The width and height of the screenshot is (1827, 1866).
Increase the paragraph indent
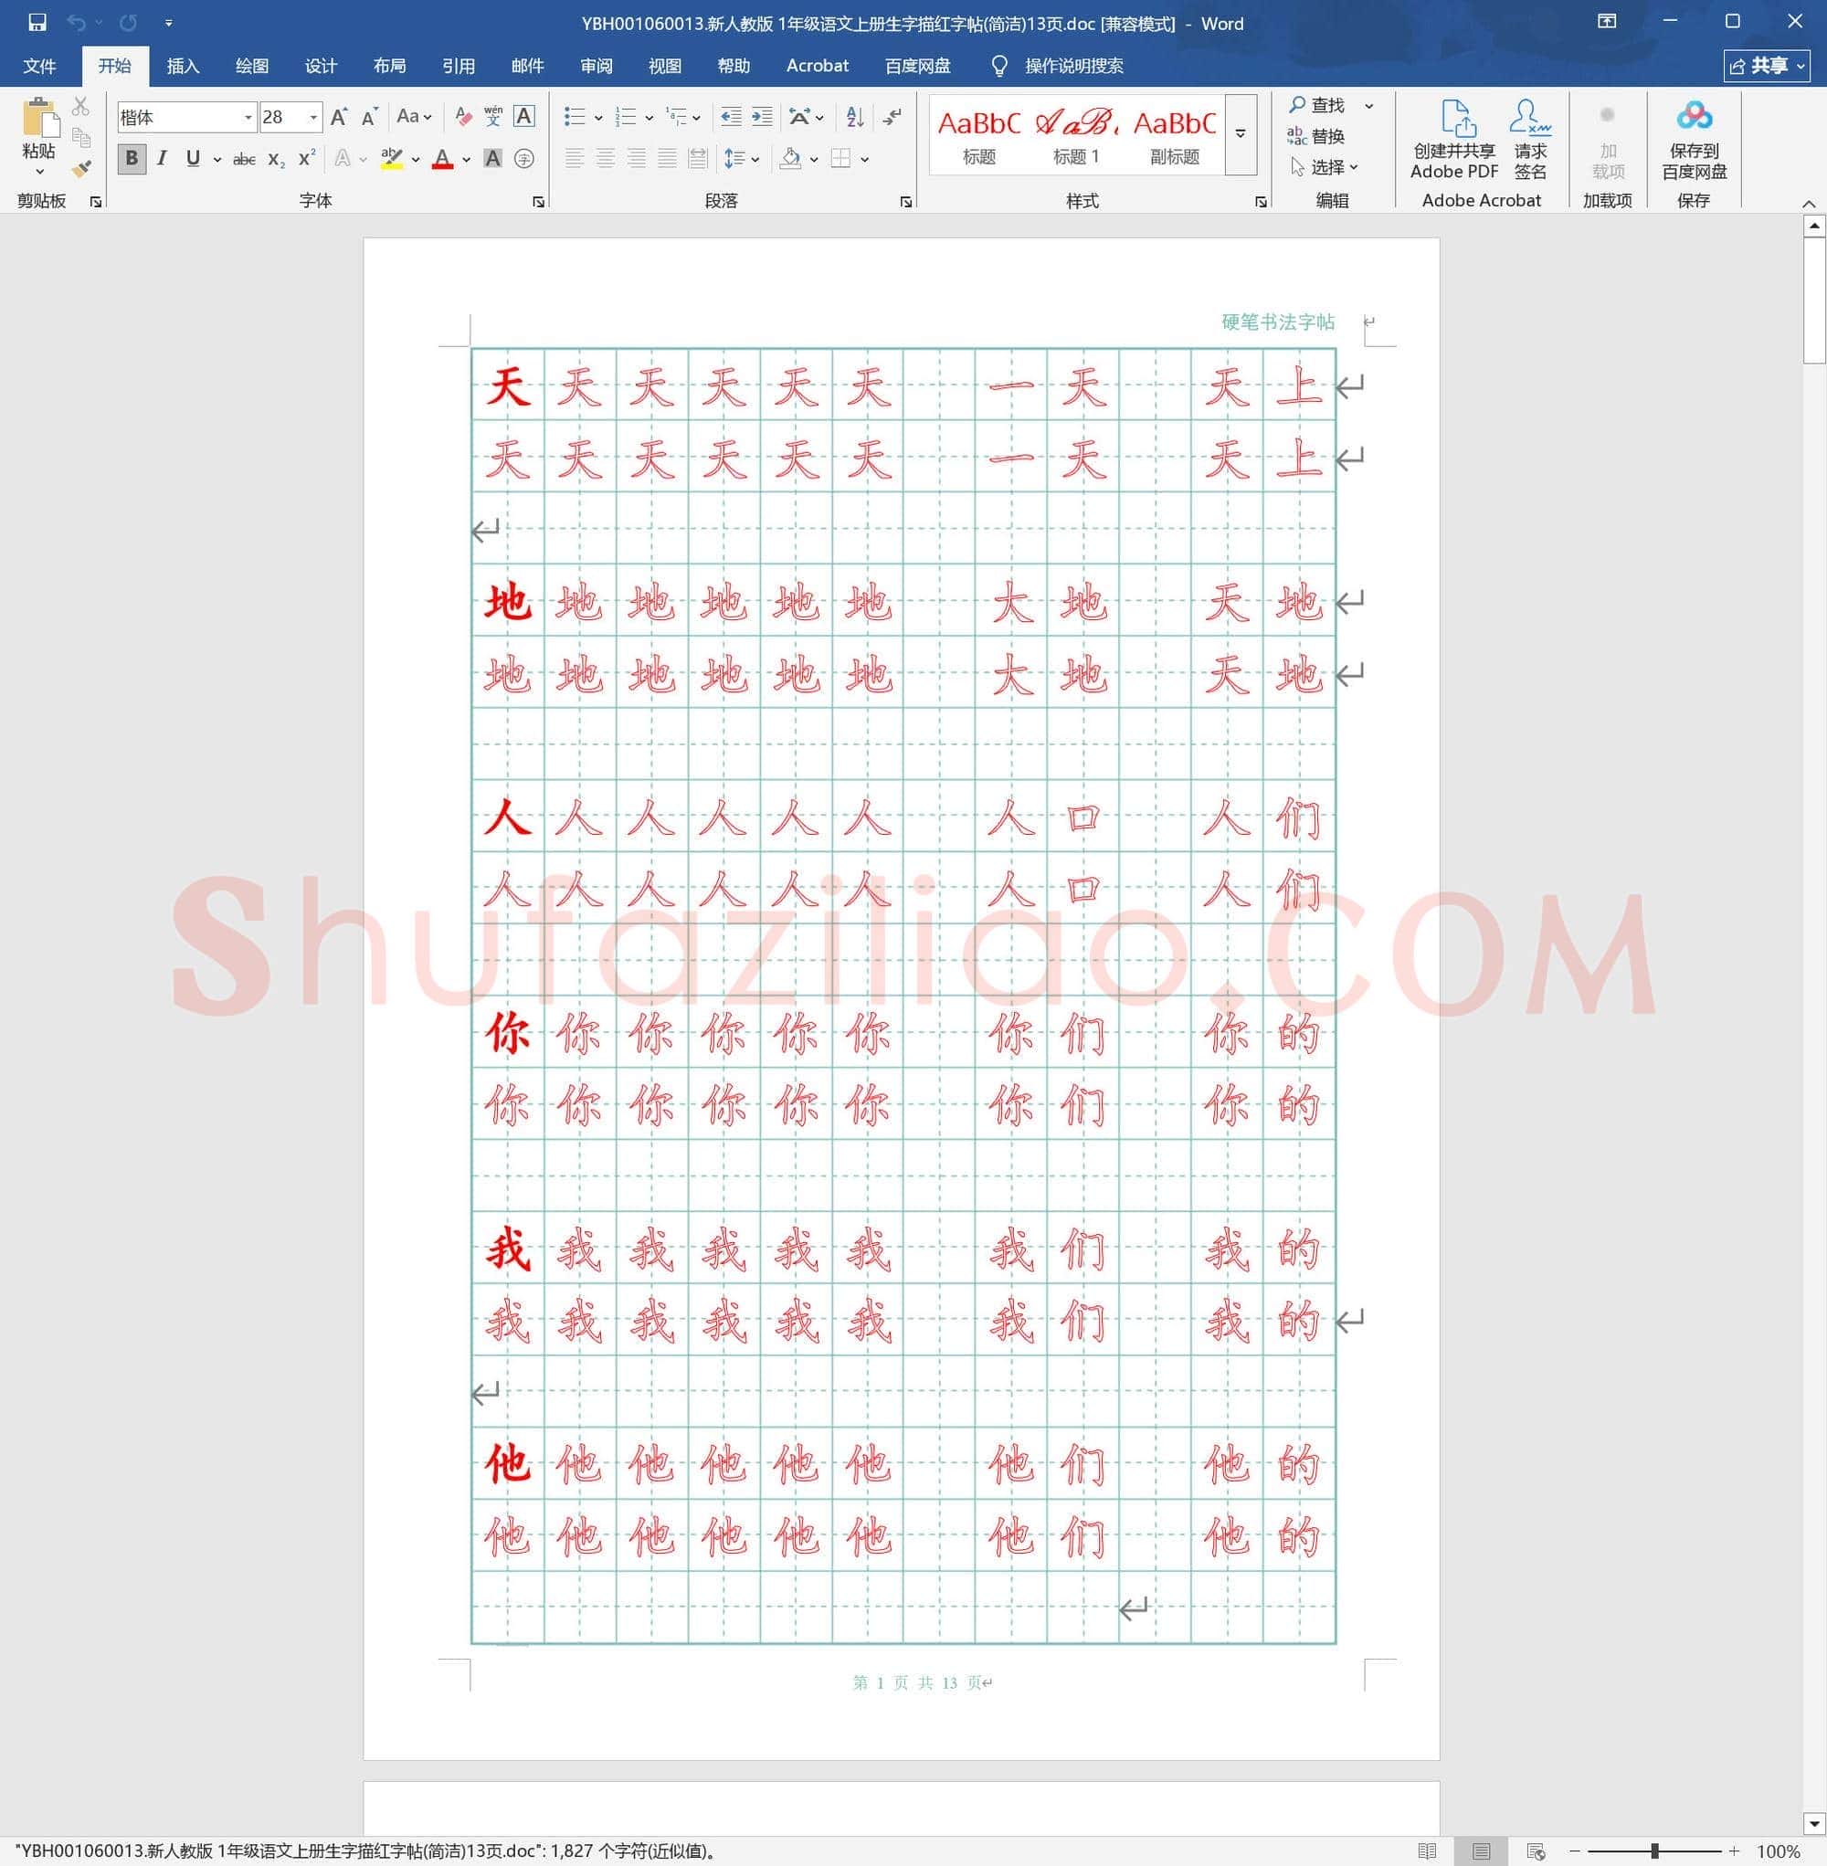click(x=762, y=117)
